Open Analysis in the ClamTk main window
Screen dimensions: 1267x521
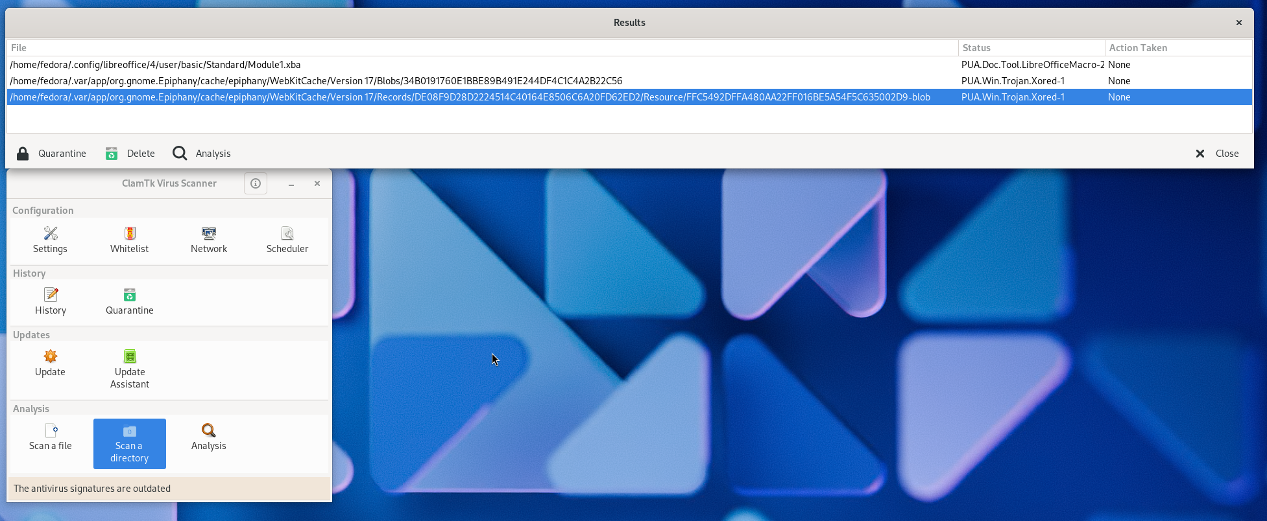point(209,437)
